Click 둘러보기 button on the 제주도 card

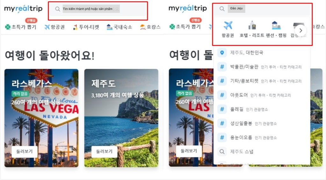point(104,152)
